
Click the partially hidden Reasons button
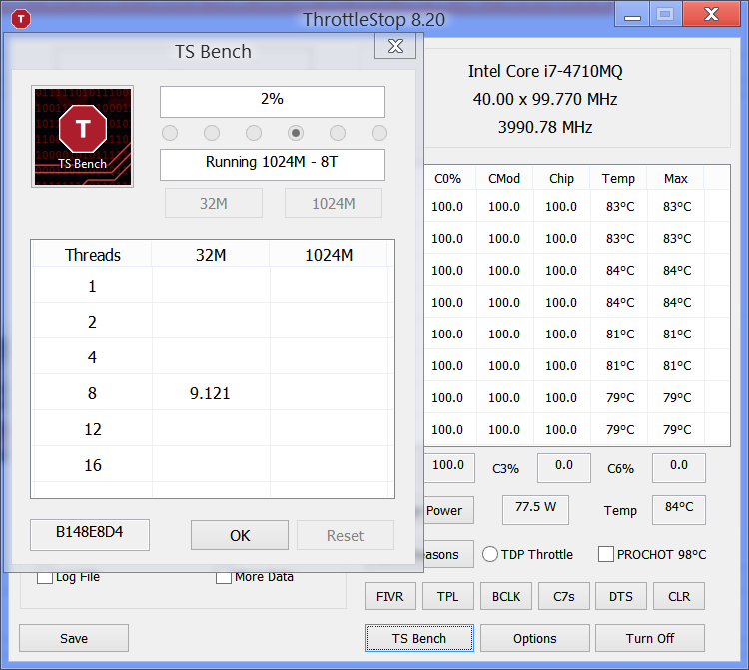tap(449, 554)
